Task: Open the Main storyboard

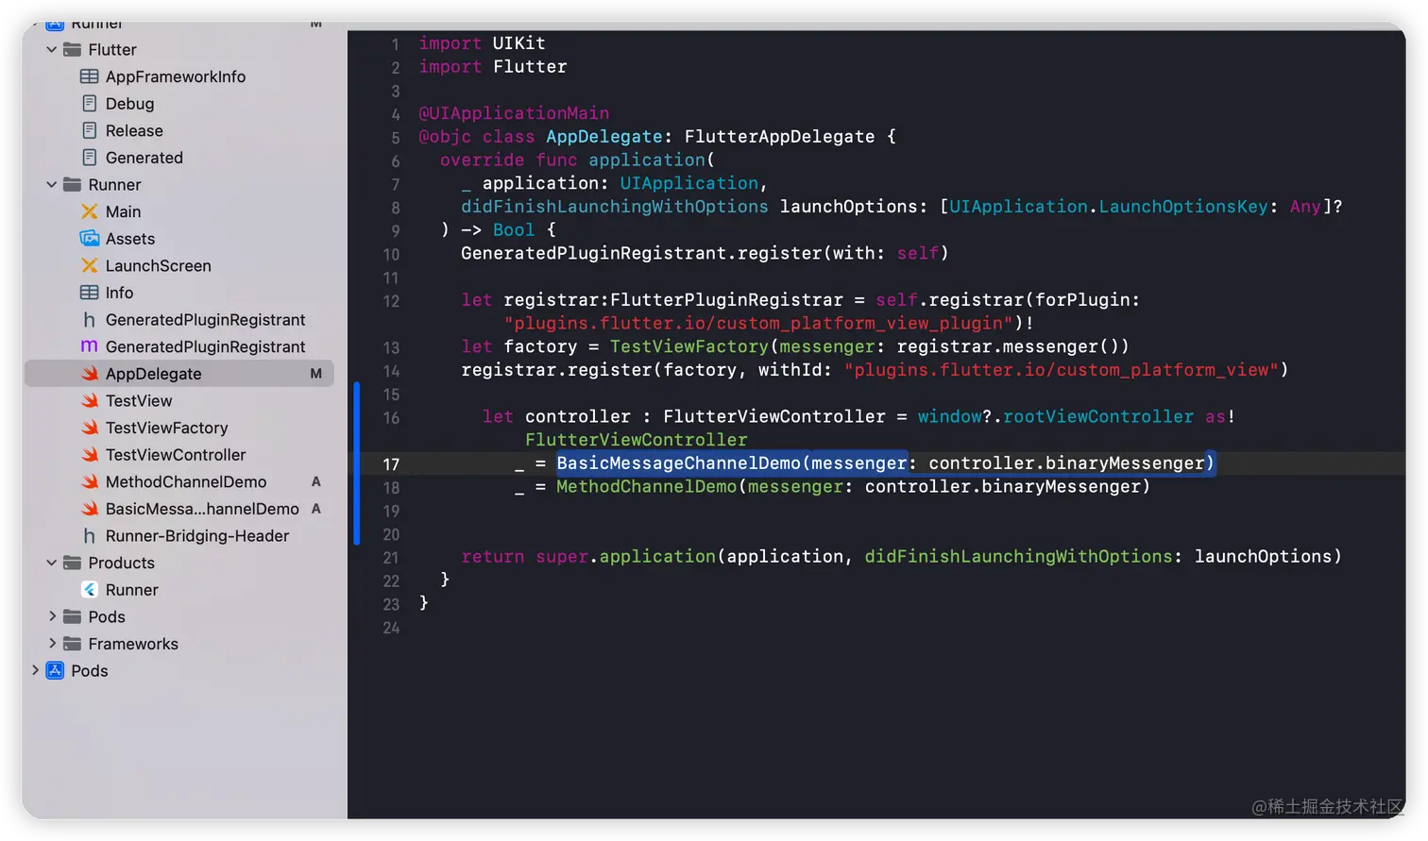Action: tap(123, 211)
